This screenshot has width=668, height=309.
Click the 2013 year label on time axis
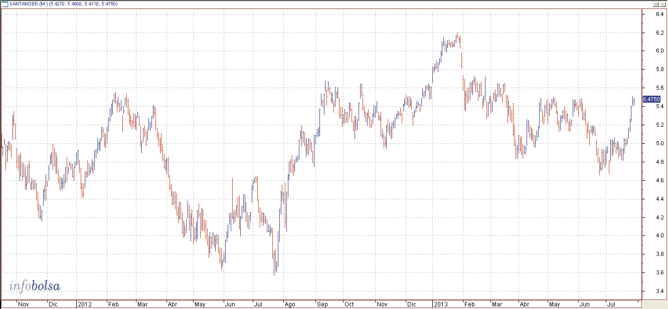[x=441, y=304]
